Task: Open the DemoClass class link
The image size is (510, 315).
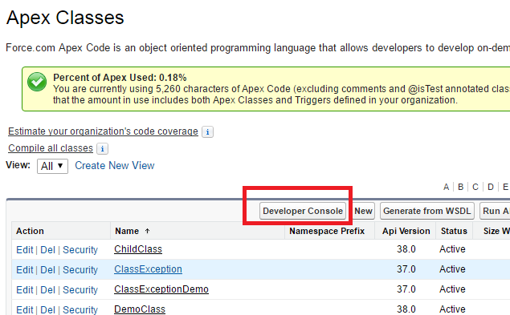Action: coord(140,309)
